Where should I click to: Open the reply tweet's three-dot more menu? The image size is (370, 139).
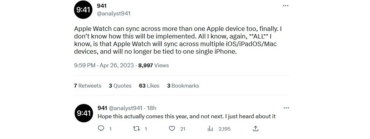coord(286,108)
